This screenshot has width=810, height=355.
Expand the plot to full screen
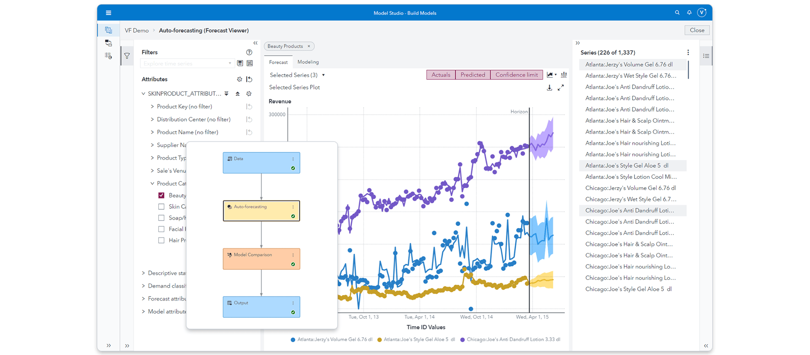point(561,88)
